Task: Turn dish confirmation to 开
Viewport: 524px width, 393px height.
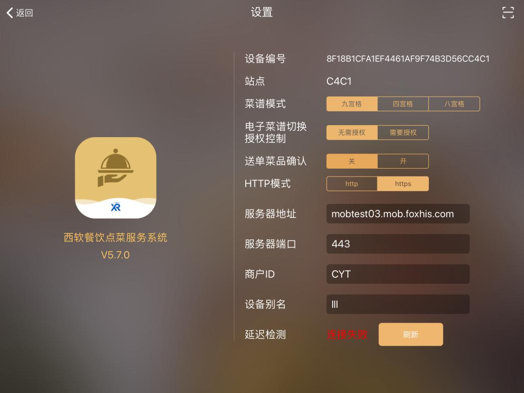Action: coord(403,162)
